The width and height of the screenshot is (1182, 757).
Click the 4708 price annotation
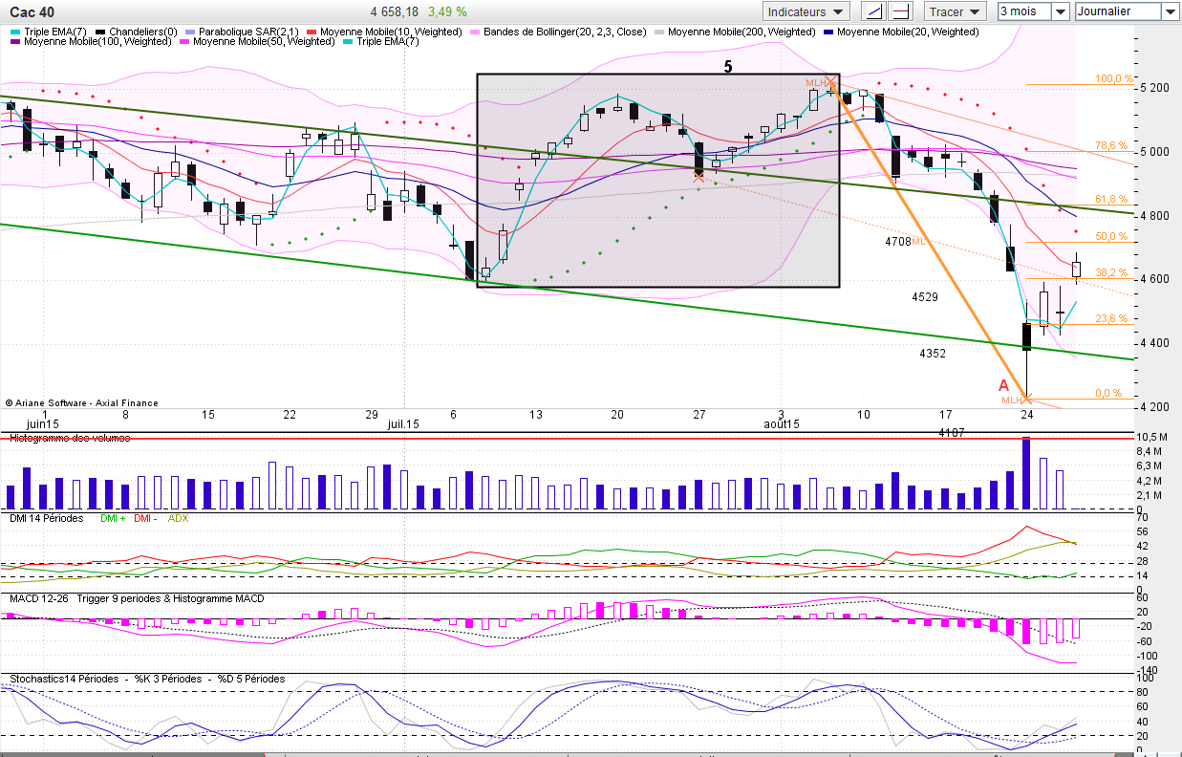click(898, 242)
